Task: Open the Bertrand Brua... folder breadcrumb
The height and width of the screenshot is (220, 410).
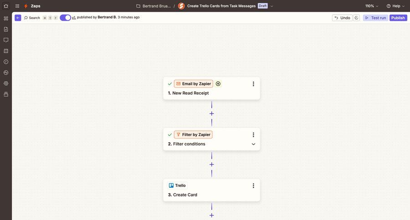Action: 154,6
